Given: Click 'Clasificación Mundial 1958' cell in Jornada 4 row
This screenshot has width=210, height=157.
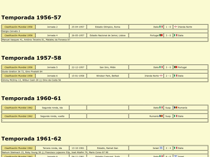Looking at the screenshot, I should point(19,35).
